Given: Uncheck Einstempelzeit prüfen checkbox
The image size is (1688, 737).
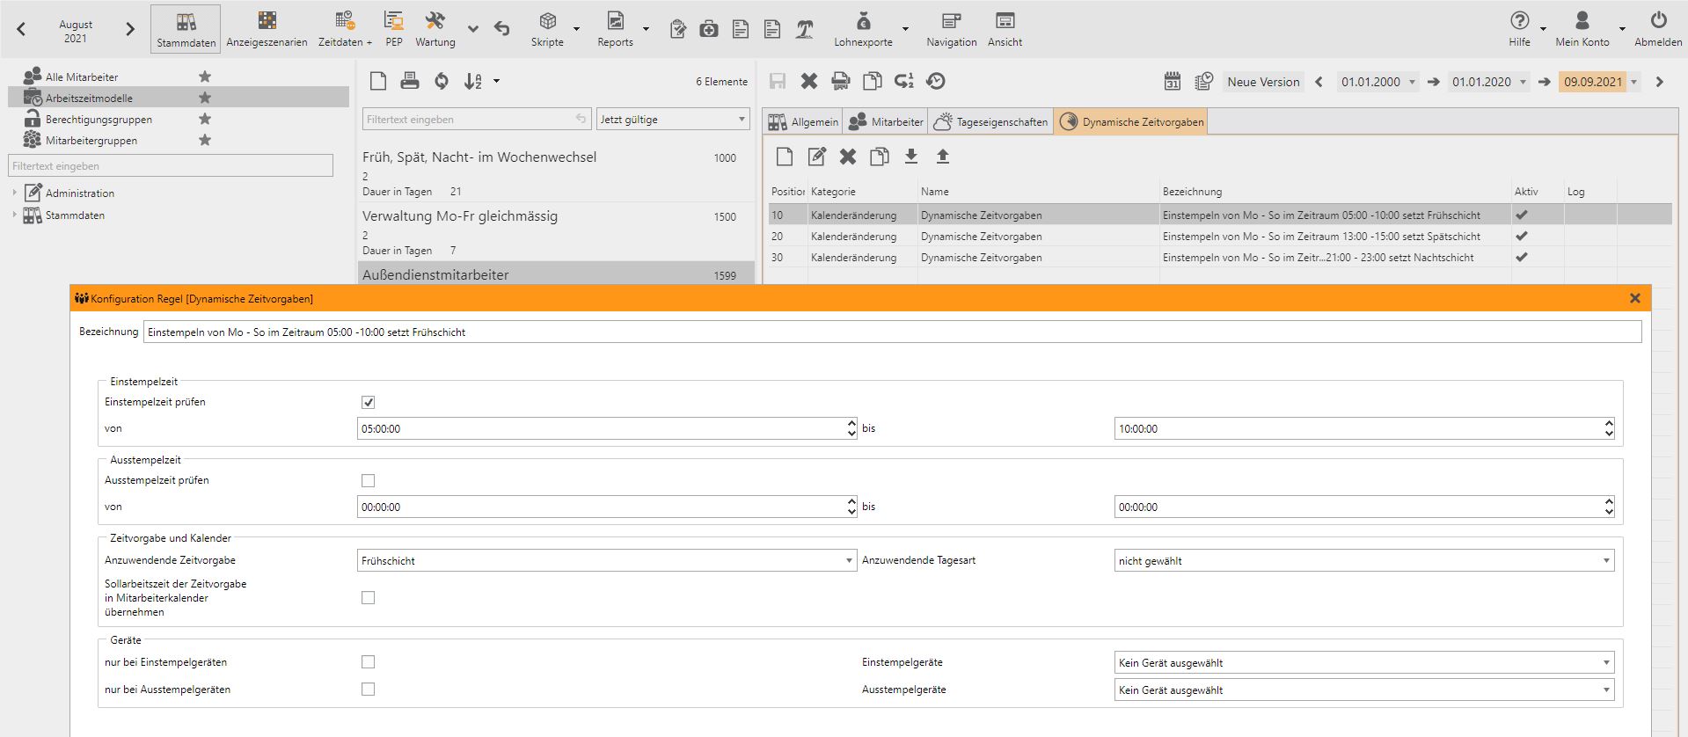Looking at the screenshot, I should (368, 402).
